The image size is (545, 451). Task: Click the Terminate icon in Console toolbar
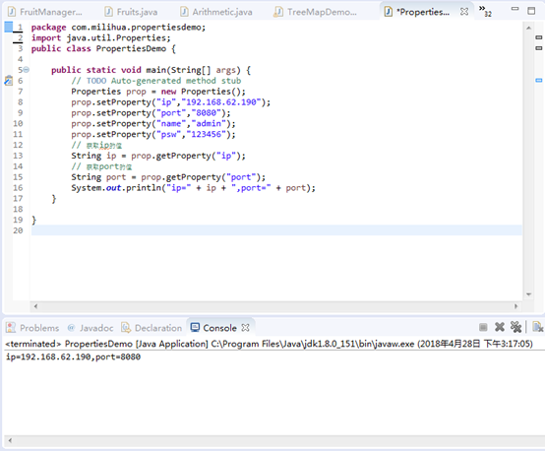(x=483, y=327)
